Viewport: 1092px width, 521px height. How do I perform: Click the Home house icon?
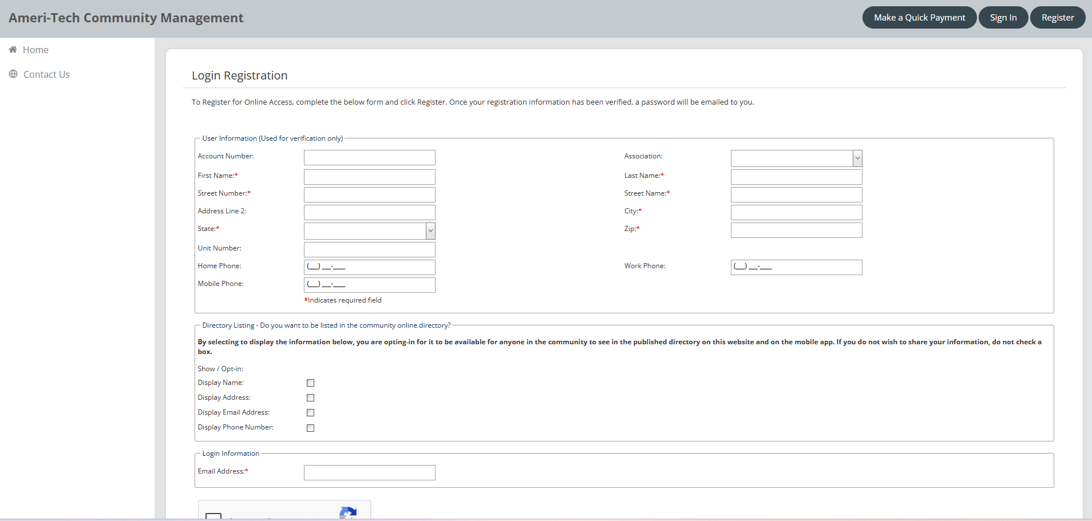[x=13, y=50]
